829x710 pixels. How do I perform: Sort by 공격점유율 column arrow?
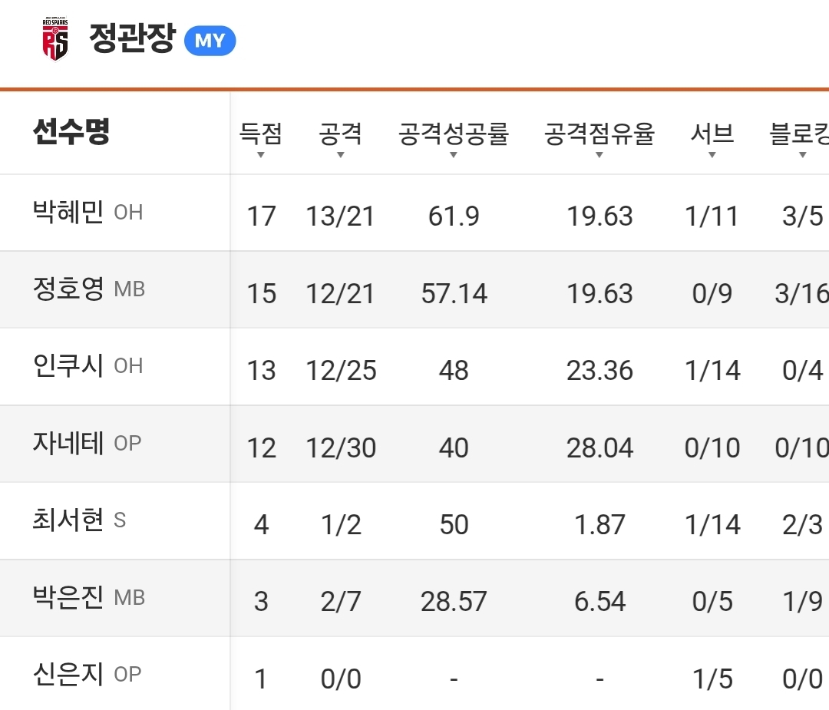(599, 154)
